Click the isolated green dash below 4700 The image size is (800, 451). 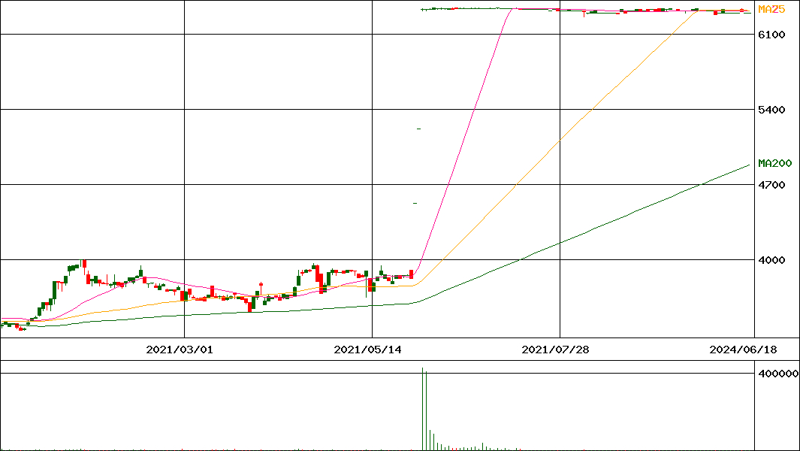[x=415, y=203]
